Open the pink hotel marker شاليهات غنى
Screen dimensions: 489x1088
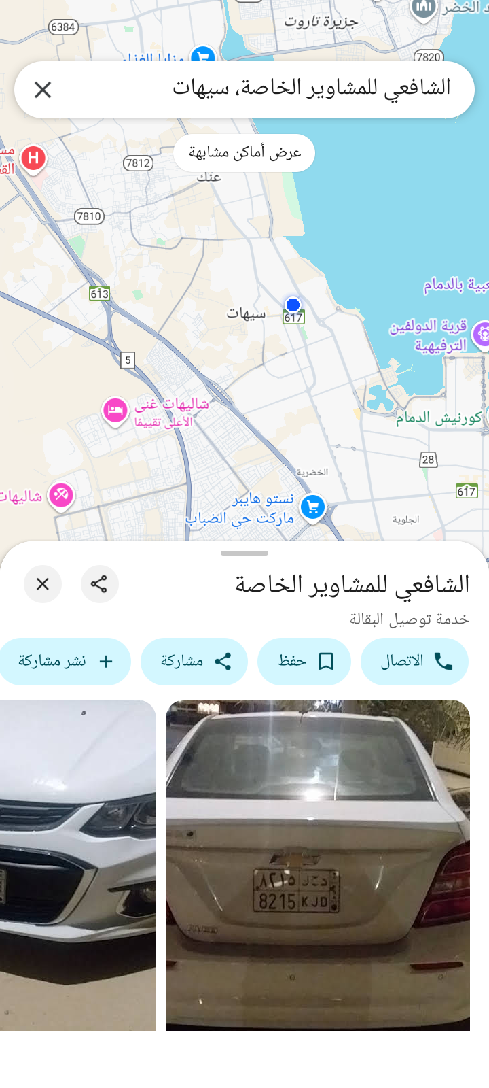[x=115, y=411]
